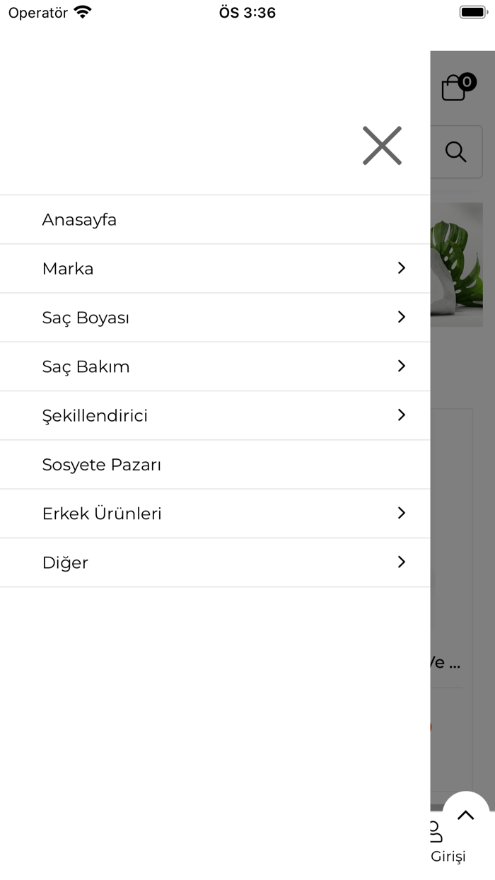Expand the Şekillendirici category
This screenshot has height=880, width=495.
401,415
